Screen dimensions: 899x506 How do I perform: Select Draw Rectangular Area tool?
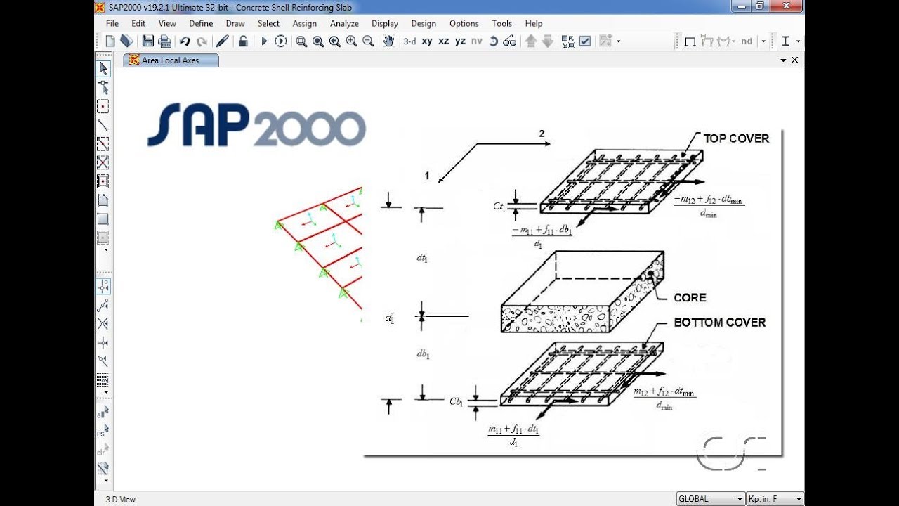pyautogui.click(x=103, y=219)
